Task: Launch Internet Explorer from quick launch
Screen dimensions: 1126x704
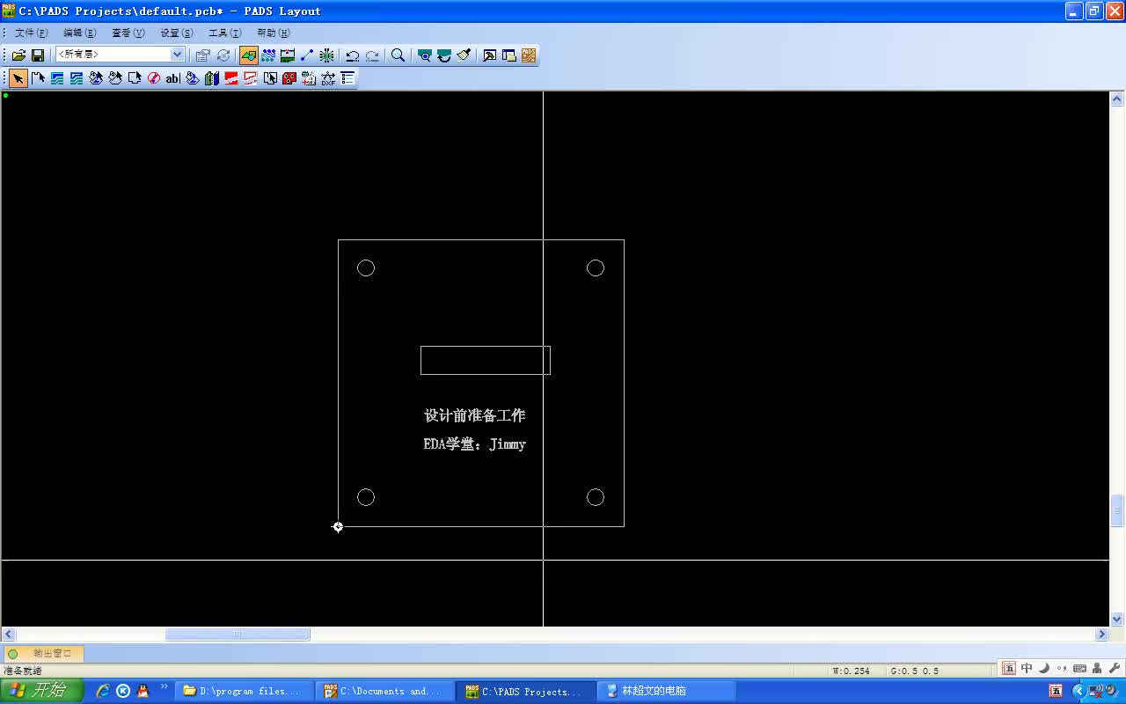Action: tap(103, 691)
